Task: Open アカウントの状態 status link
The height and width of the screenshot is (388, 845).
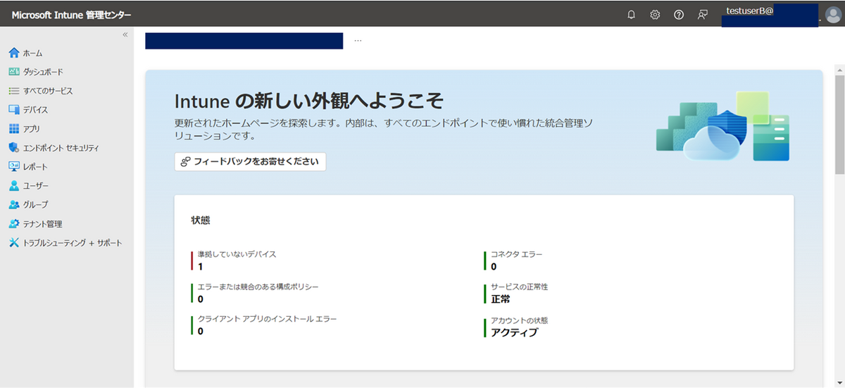Action: (x=519, y=320)
